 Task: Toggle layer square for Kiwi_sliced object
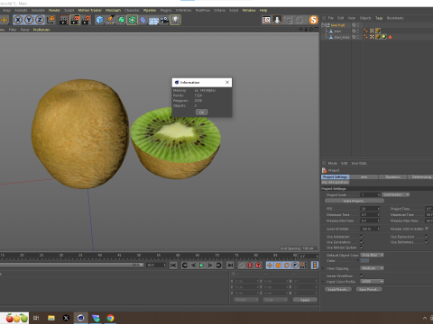pos(354,37)
